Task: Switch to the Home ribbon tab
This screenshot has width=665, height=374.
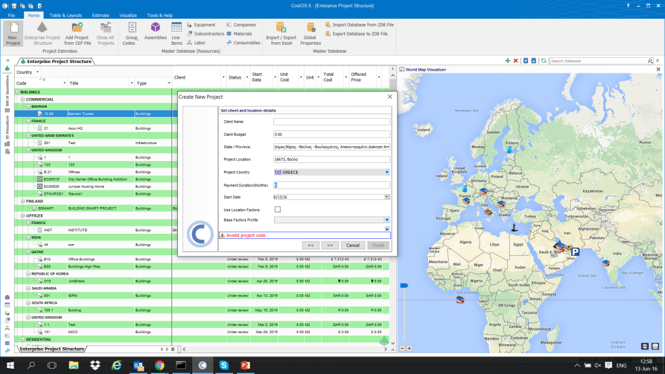Action: (x=34, y=16)
